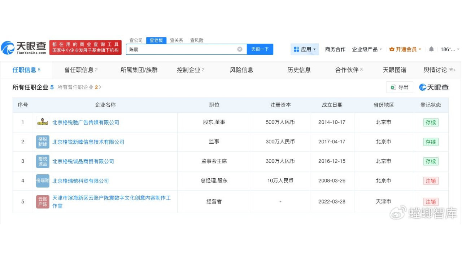Click the 监事会主席 position cell
Image resolution: width=462 pixels, height=259 pixels.
point(214,161)
